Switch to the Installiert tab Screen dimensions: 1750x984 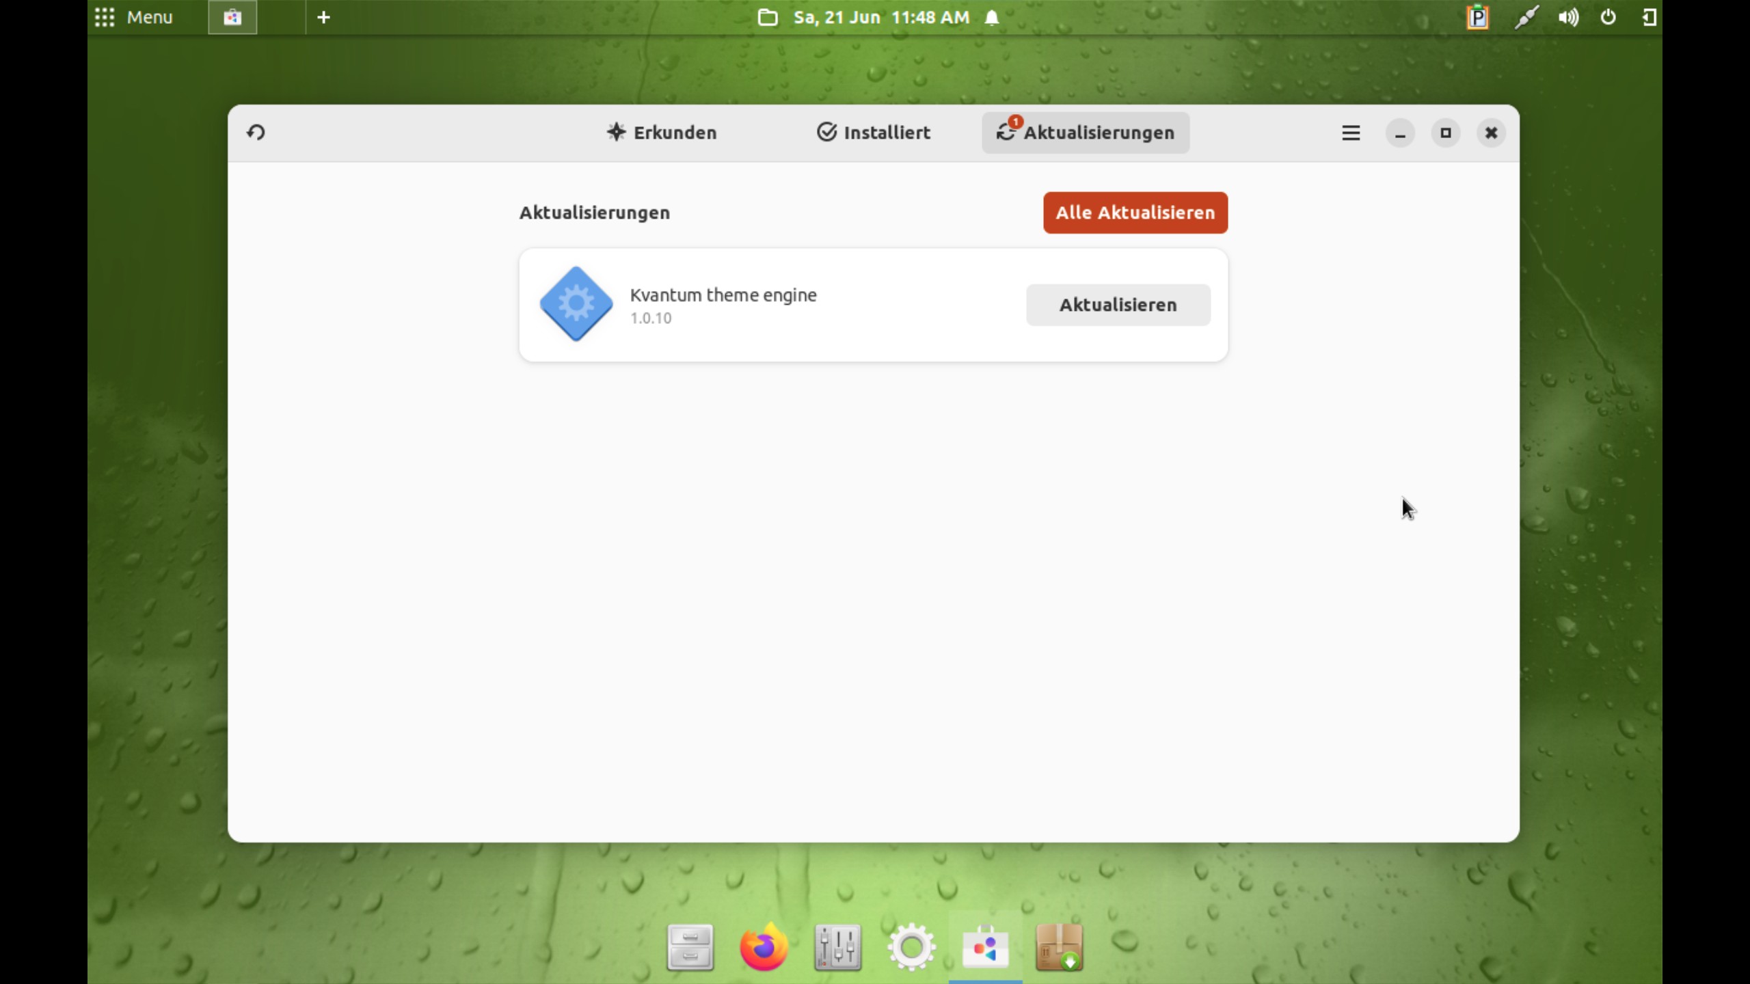click(873, 133)
